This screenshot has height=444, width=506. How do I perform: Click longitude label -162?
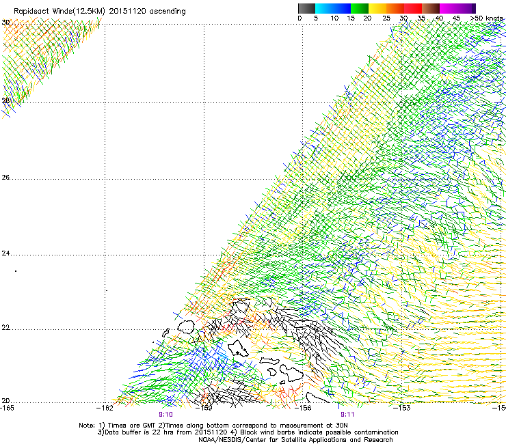click(105, 408)
